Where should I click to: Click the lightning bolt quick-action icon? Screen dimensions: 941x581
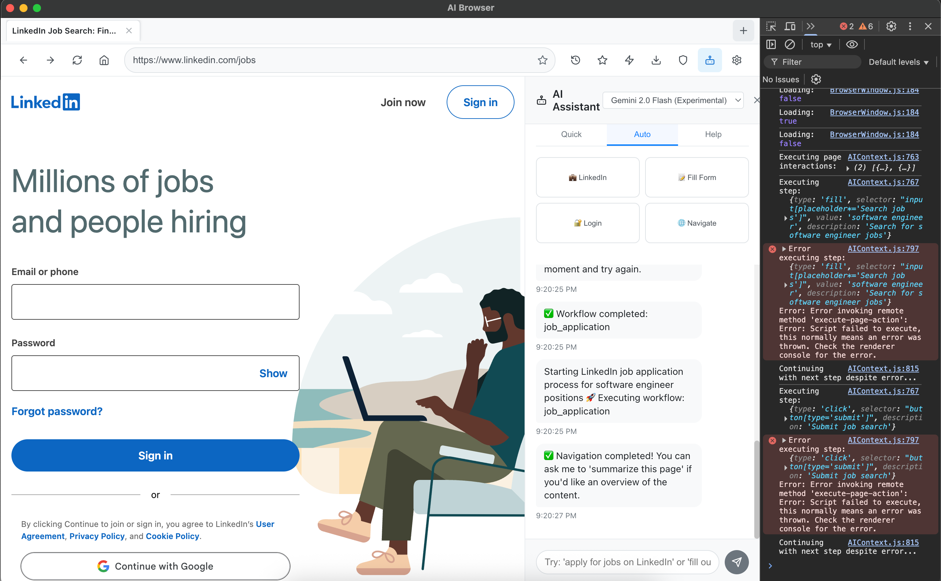[629, 60]
